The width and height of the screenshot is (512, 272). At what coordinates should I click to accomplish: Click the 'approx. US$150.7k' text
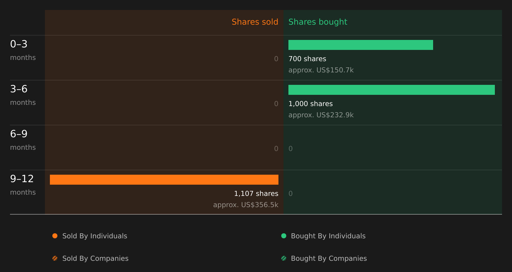(321, 70)
